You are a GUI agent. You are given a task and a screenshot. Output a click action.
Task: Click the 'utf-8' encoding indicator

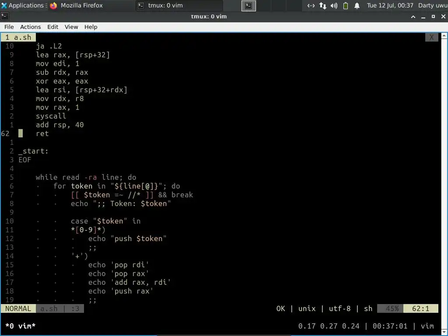pyautogui.click(x=339, y=308)
